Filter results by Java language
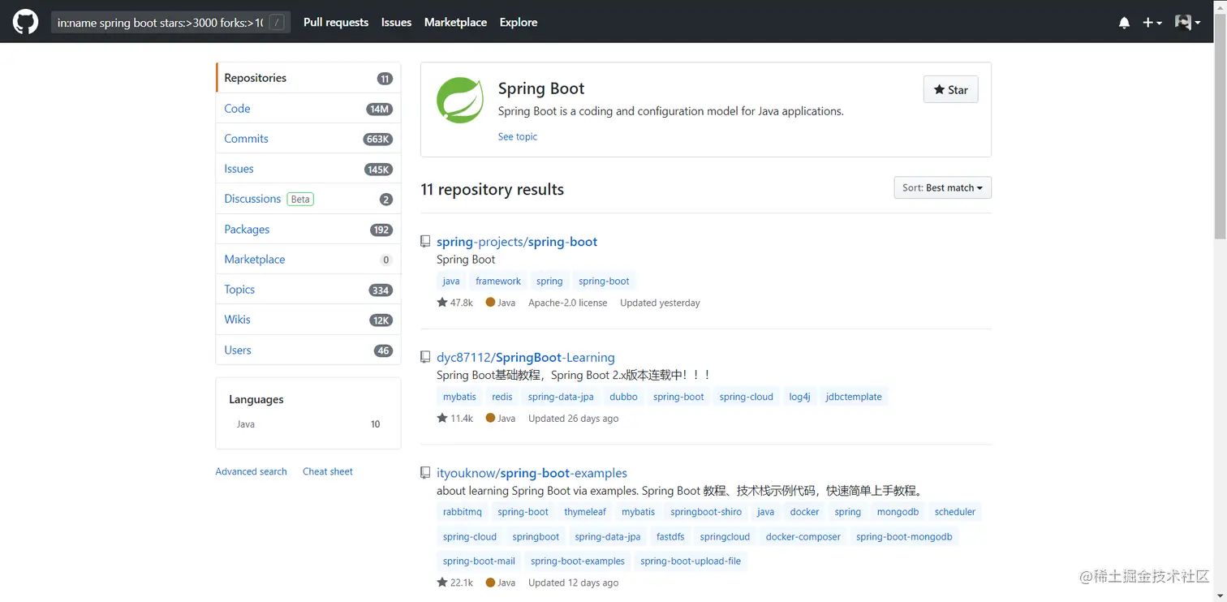This screenshot has height=602, width=1227. coord(308,424)
